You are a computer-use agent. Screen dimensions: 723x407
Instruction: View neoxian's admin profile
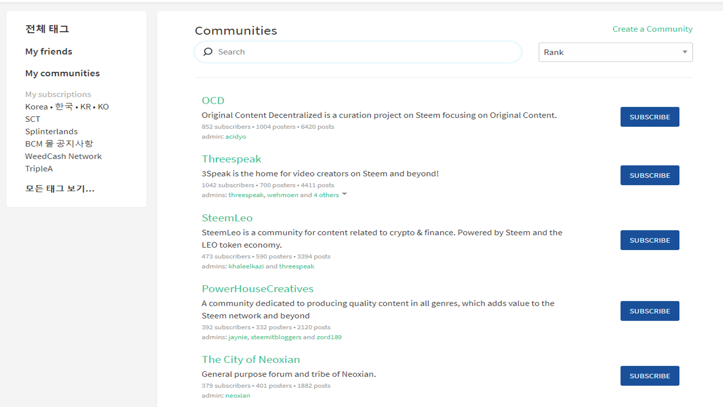pos(237,395)
